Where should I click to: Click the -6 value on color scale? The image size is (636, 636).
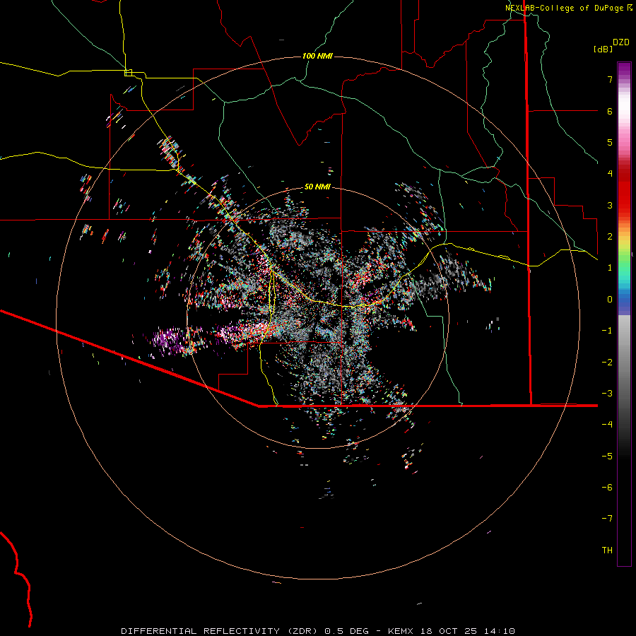point(607,488)
